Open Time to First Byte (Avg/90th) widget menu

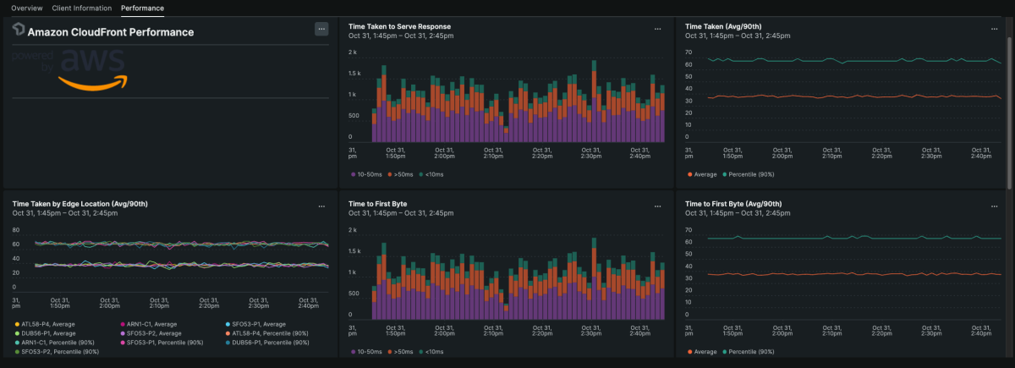[994, 206]
